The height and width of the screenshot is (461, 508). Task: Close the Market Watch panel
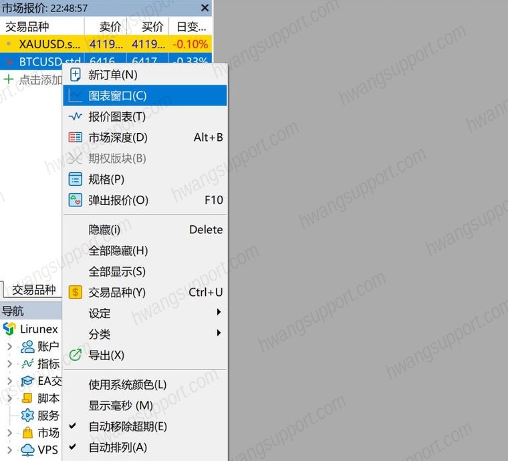(205, 8)
